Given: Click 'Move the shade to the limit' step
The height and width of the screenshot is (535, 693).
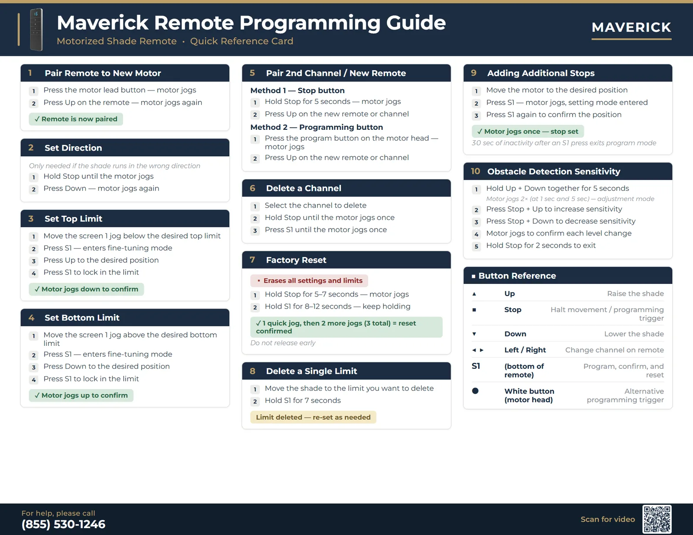Looking at the screenshot, I should click(349, 388).
